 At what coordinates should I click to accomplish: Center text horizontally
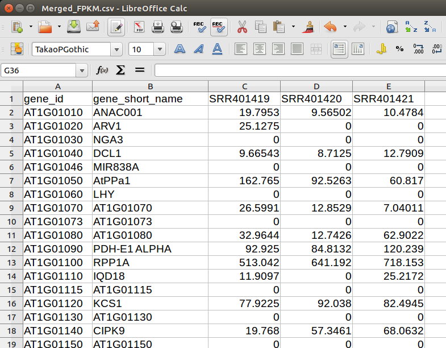click(x=260, y=49)
